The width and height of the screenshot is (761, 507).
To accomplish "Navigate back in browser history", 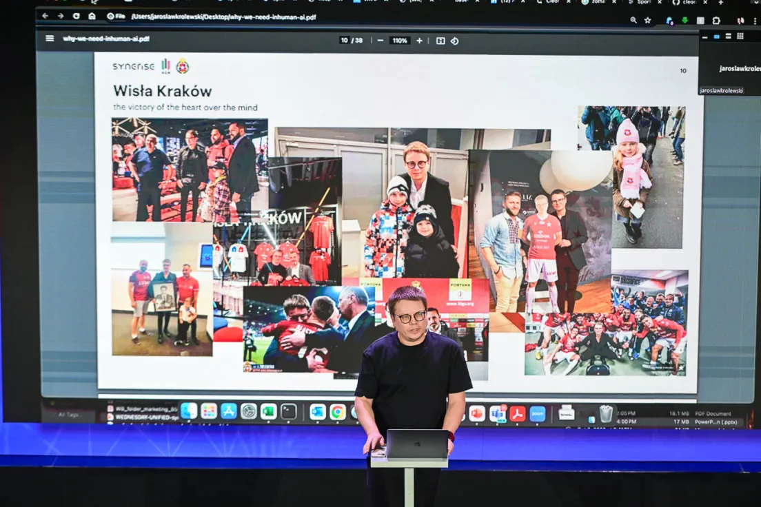I will (45, 16).
